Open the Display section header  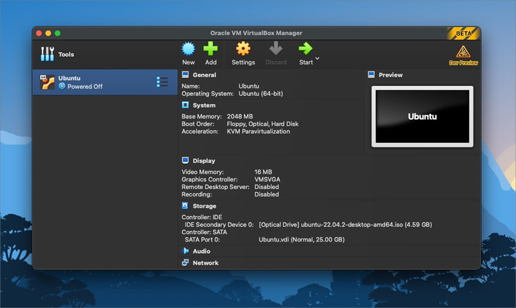coord(204,160)
